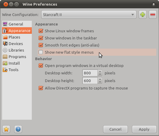Click the Cancel button
This screenshot has height=136, width=159.
(x=115, y=129)
